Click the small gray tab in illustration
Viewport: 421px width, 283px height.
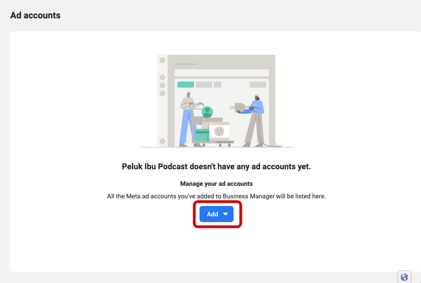pos(218,85)
